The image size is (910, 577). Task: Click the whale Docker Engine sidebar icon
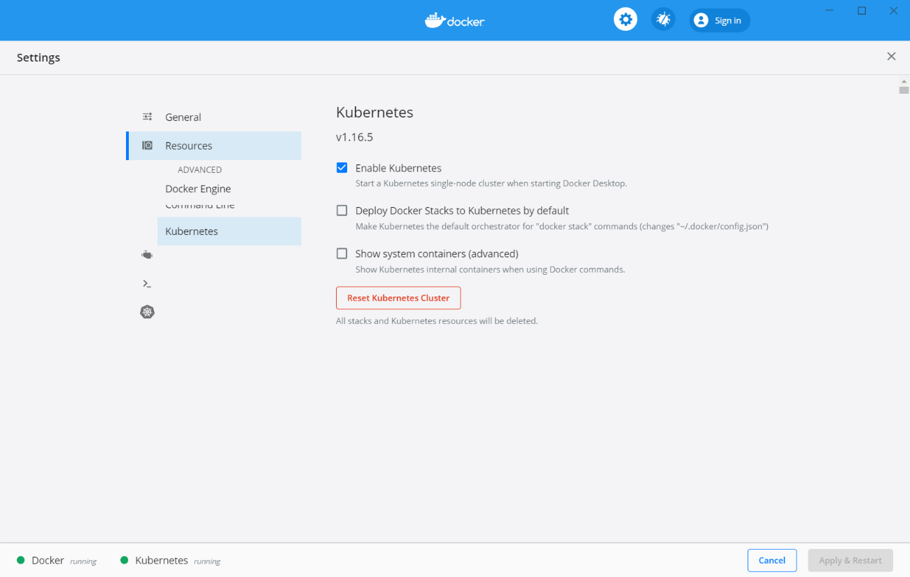click(x=147, y=255)
